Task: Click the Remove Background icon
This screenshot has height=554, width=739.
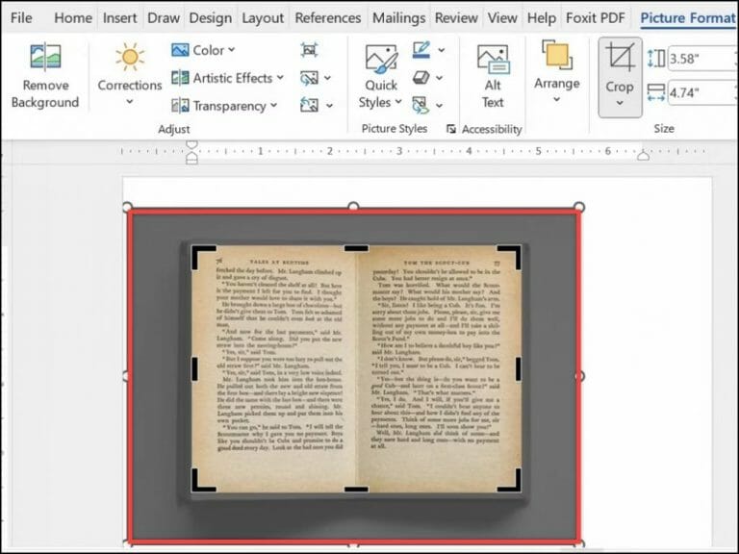Action: pyautogui.click(x=45, y=57)
